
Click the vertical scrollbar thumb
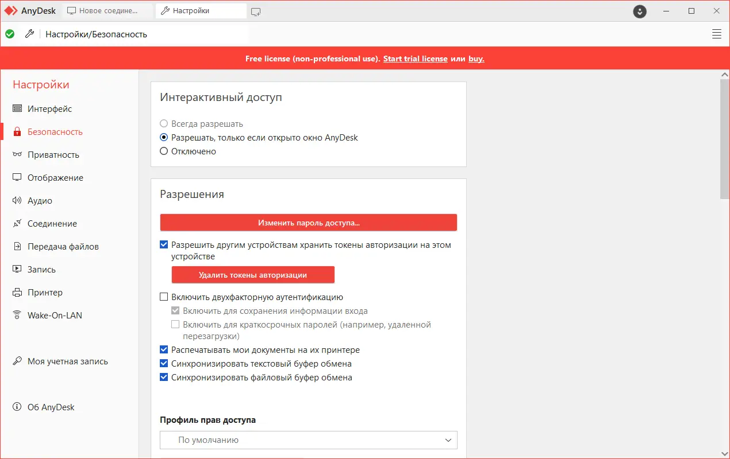click(x=725, y=139)
